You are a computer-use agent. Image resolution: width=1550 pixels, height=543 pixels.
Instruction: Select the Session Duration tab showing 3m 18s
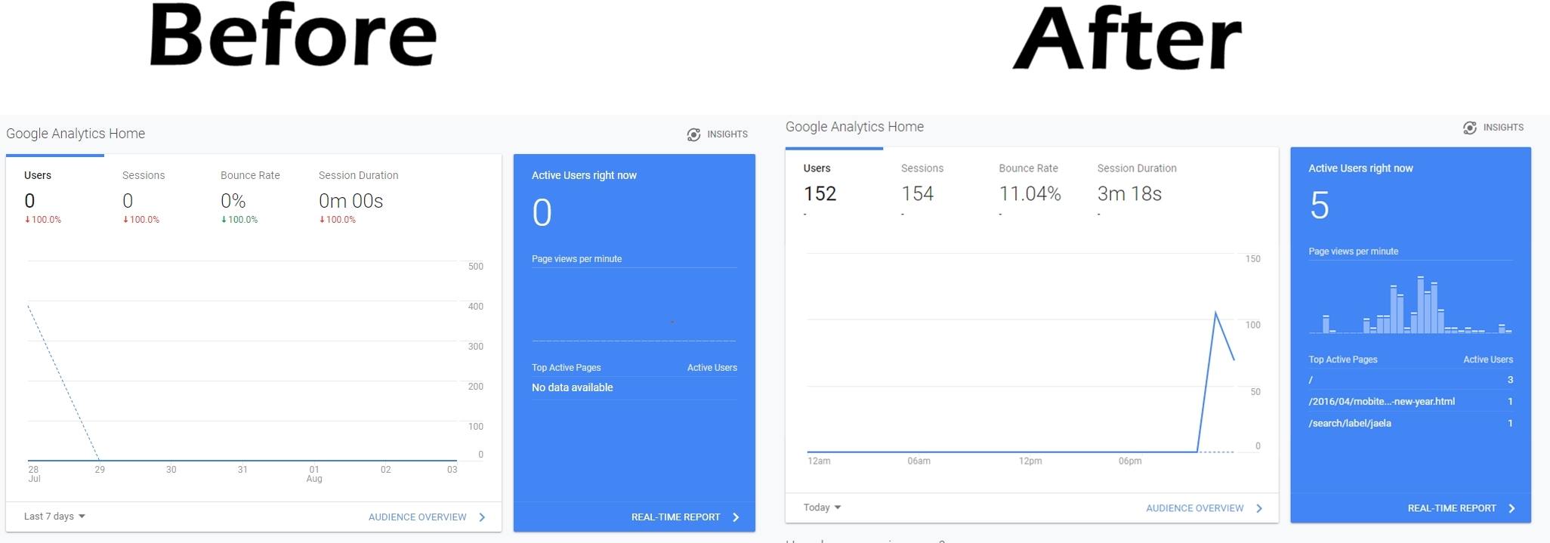pyautogui.click(x=1135, y=185)
